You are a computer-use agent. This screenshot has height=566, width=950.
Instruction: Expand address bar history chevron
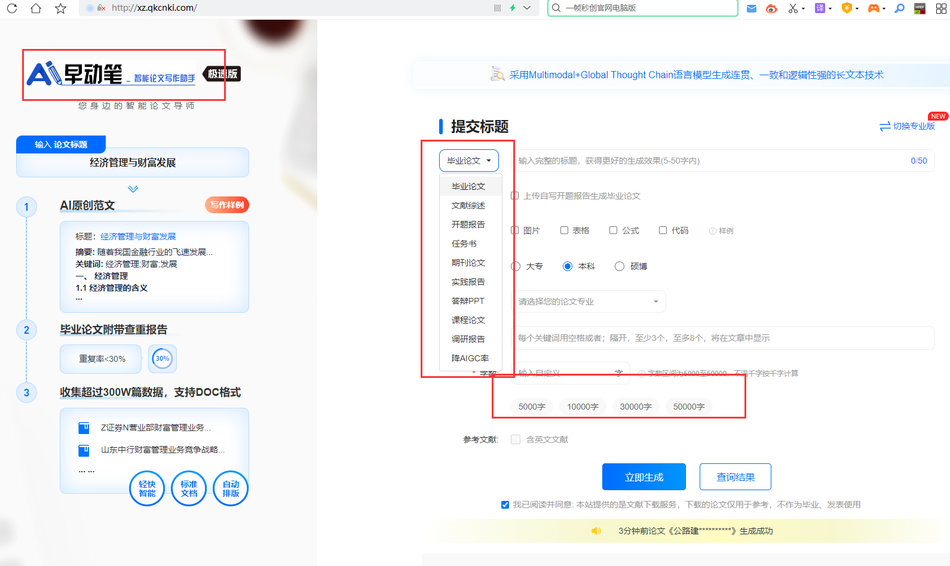coord(527,8)
